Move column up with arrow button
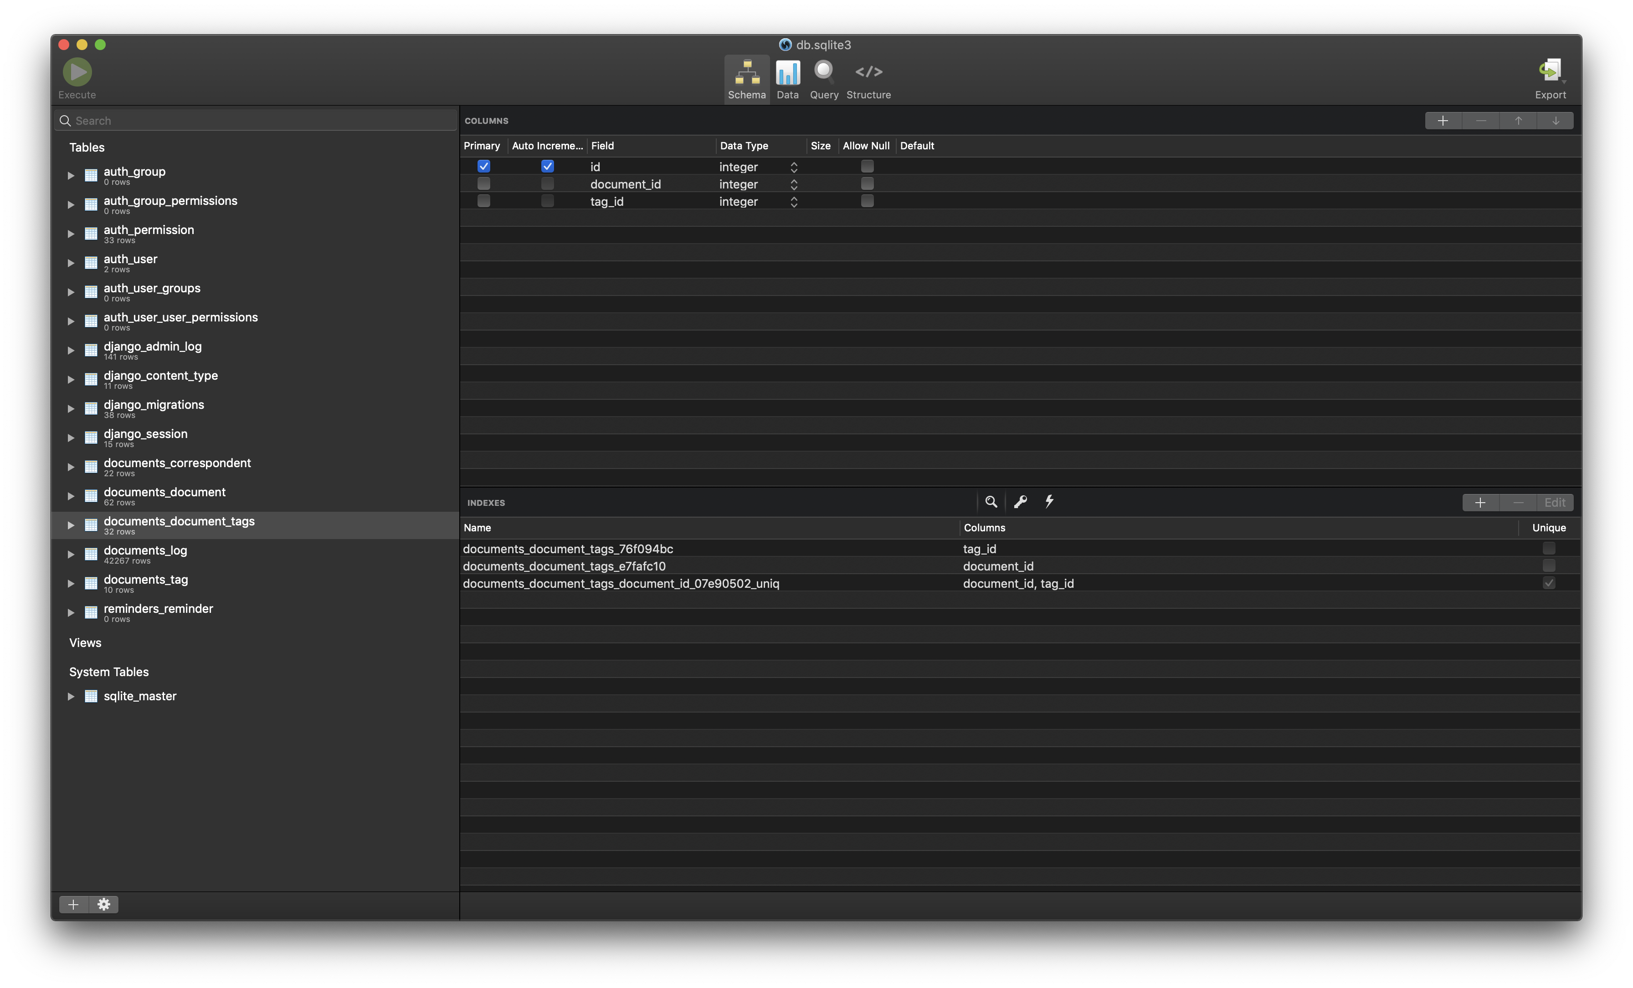This screenshot has width=1633, height=988. pos(1518,121)
